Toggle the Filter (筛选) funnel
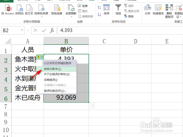 [x=118, y=10]
